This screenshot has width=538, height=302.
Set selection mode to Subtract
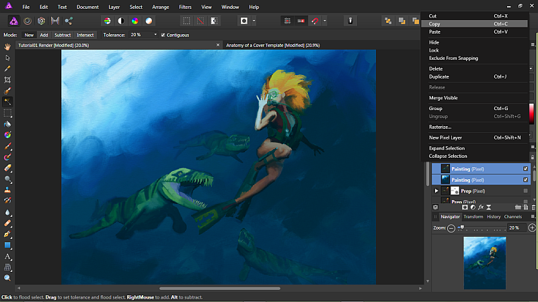63,35
